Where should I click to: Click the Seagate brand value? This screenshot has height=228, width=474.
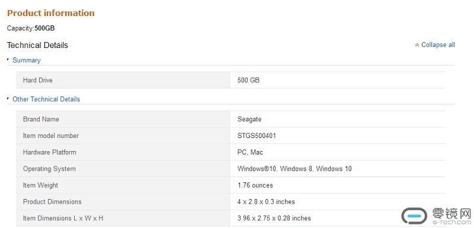coord(249,119)
